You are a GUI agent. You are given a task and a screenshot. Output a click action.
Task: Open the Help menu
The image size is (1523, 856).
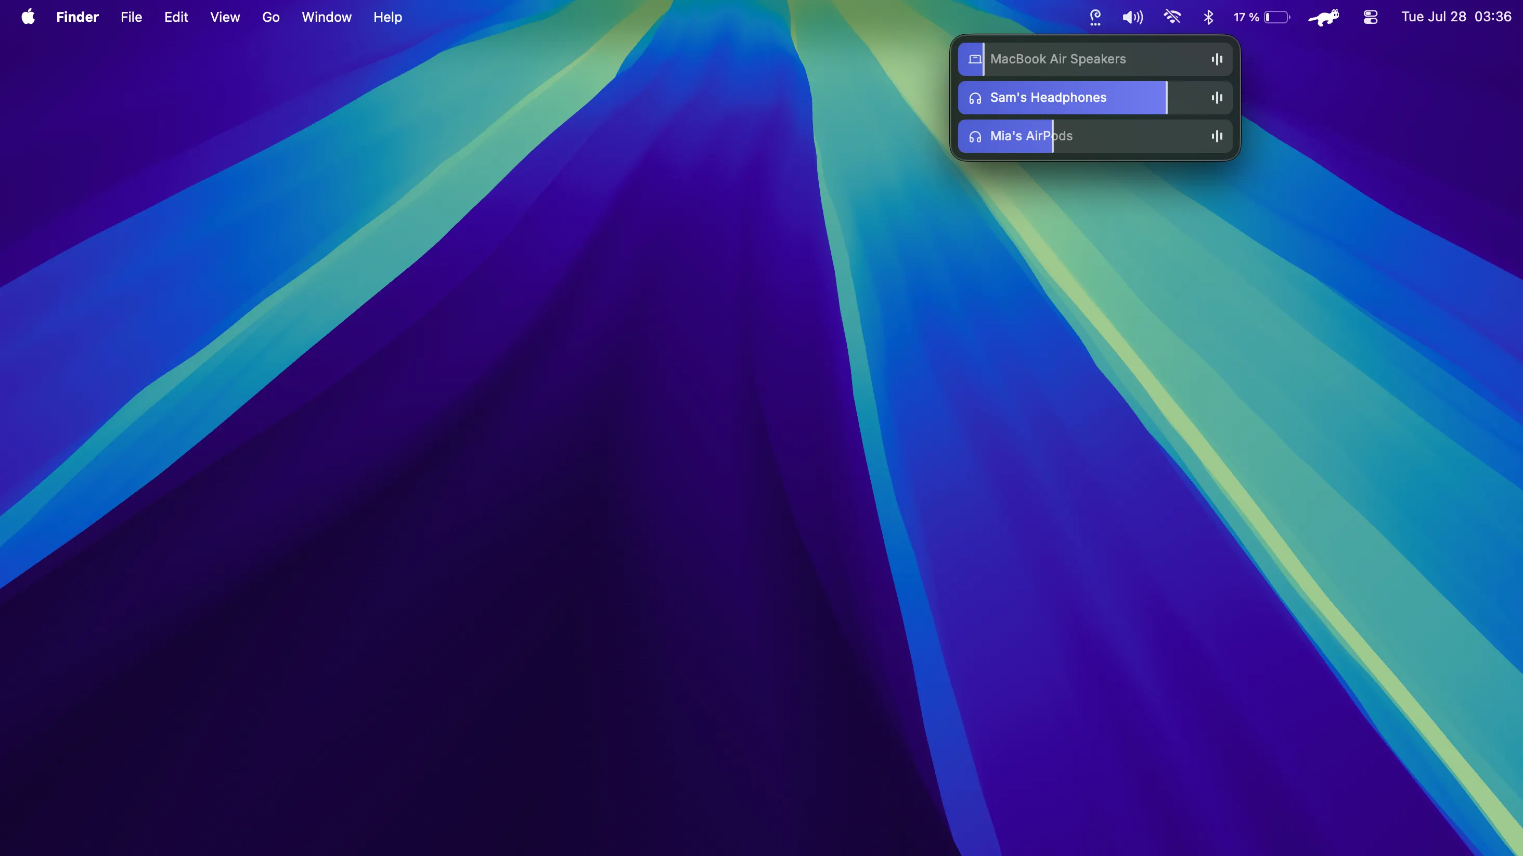pos(388,17)
